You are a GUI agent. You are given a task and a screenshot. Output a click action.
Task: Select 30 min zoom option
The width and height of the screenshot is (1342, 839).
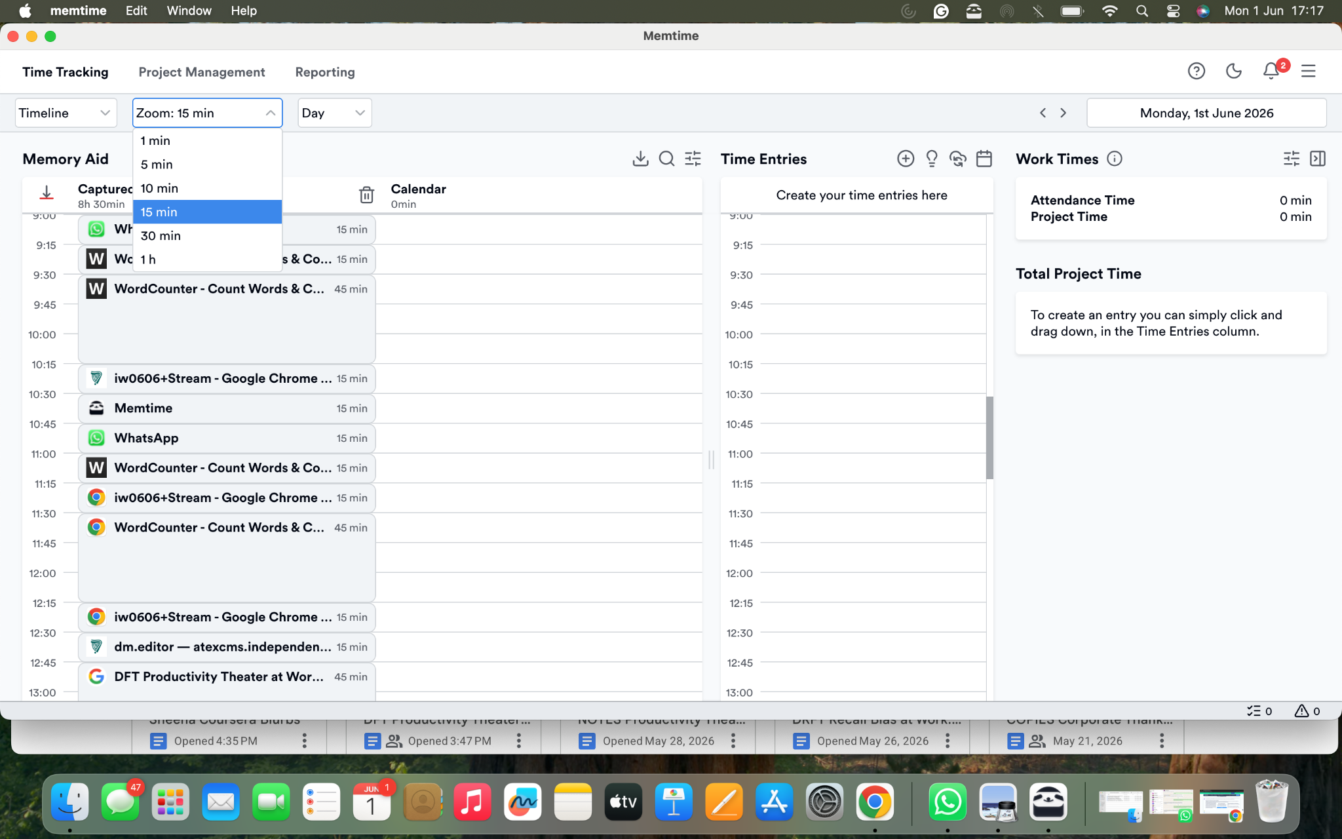pyautogui.click(x=207, y=235)
